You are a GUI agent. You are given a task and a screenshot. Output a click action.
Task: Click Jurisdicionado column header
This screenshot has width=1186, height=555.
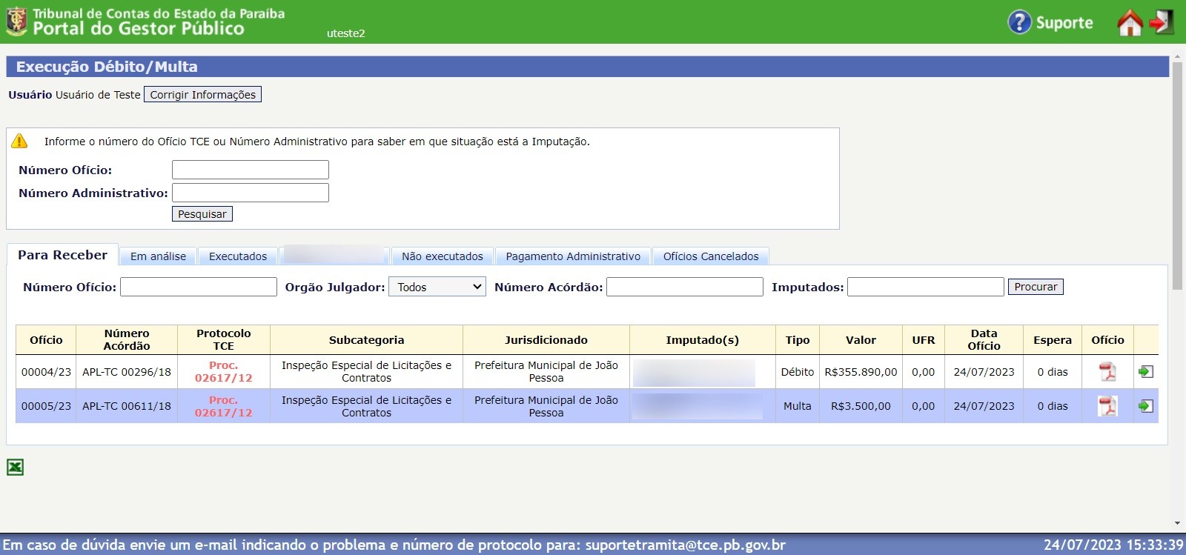coord(546,340)
